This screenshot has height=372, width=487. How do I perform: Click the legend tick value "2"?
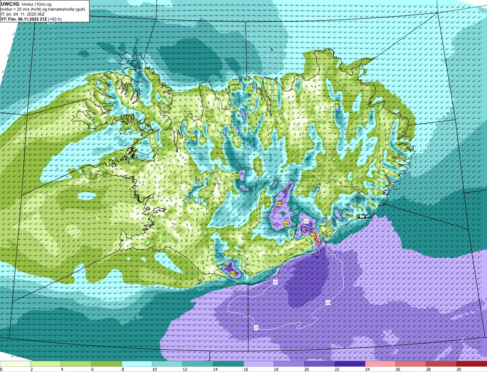31,369
